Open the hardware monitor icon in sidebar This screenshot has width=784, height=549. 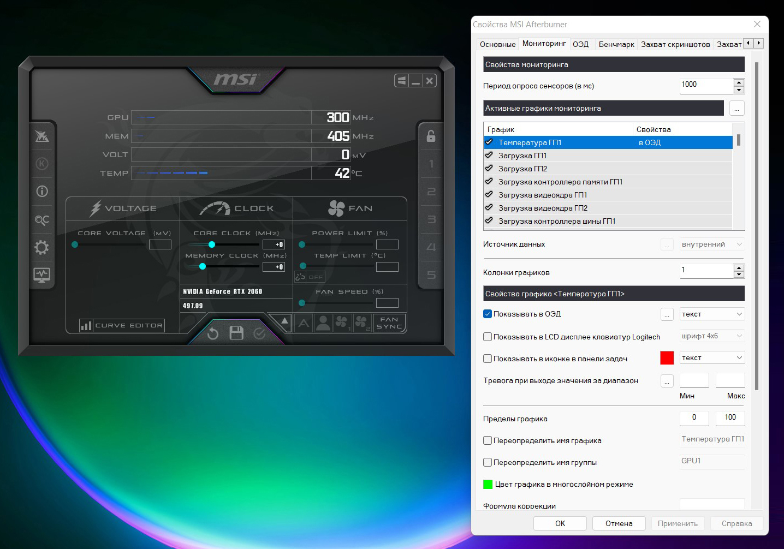(x=42, y=275)
